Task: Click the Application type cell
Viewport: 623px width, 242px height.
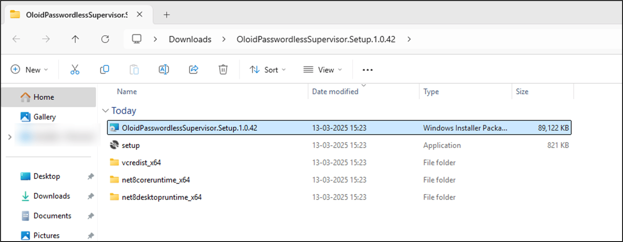Action: click(442, 146)
